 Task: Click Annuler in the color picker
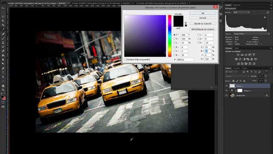tap(203, 18)
